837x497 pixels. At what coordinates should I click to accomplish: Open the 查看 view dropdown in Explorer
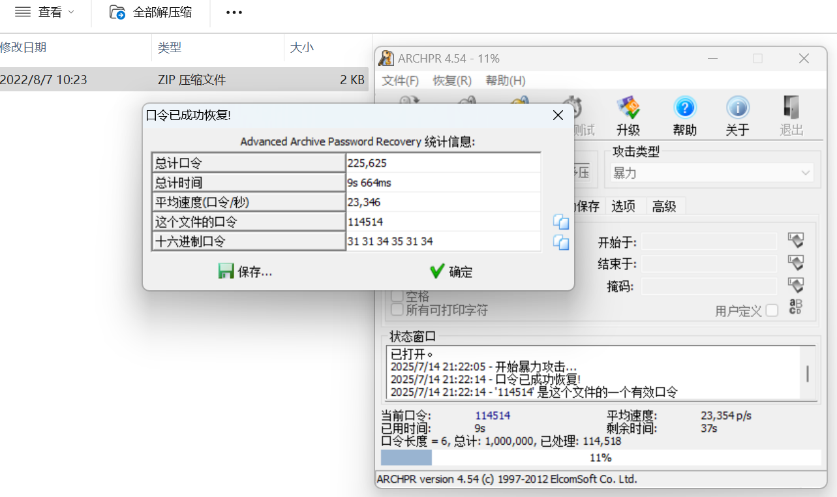pos(44,12)
